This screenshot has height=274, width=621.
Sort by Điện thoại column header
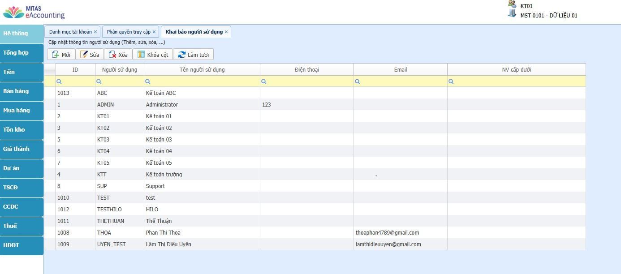[307, 69]
